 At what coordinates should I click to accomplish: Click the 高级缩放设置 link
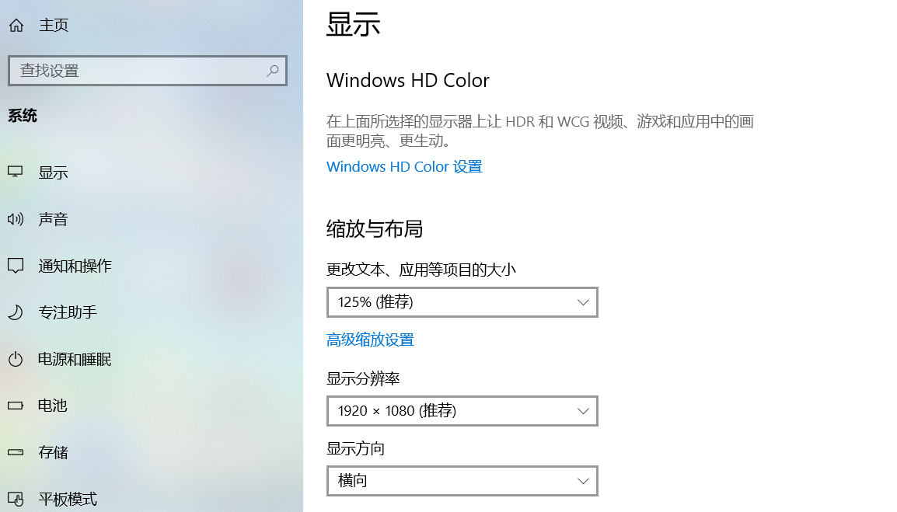(x=370, y=340)
